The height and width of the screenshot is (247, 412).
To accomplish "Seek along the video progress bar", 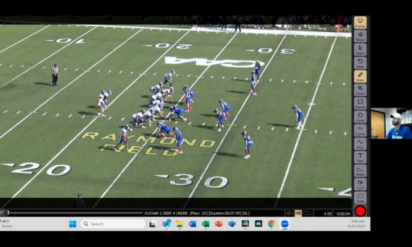I will click(75, 213).
